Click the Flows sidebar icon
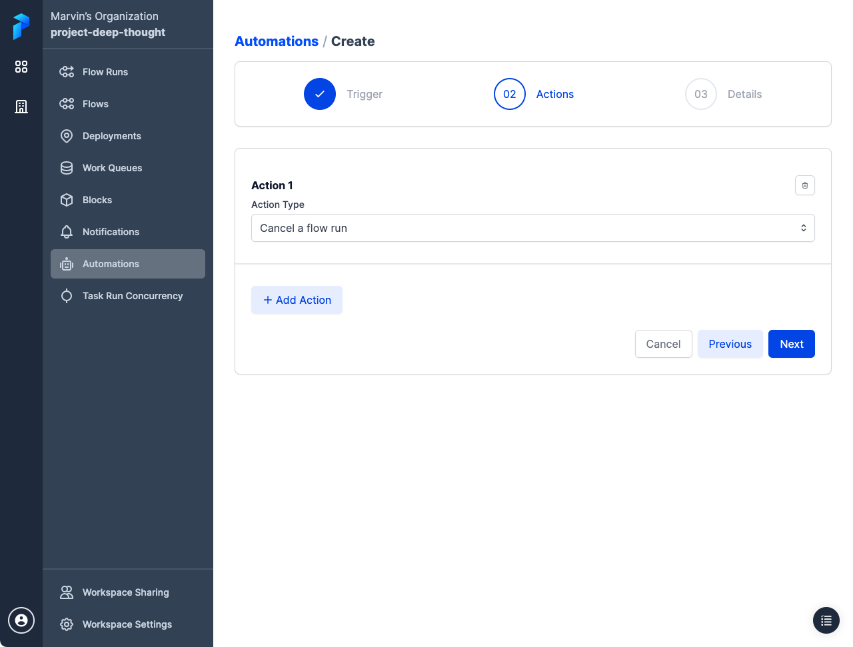The width and height of the screenshot is (853, 647). click(67, 104)
